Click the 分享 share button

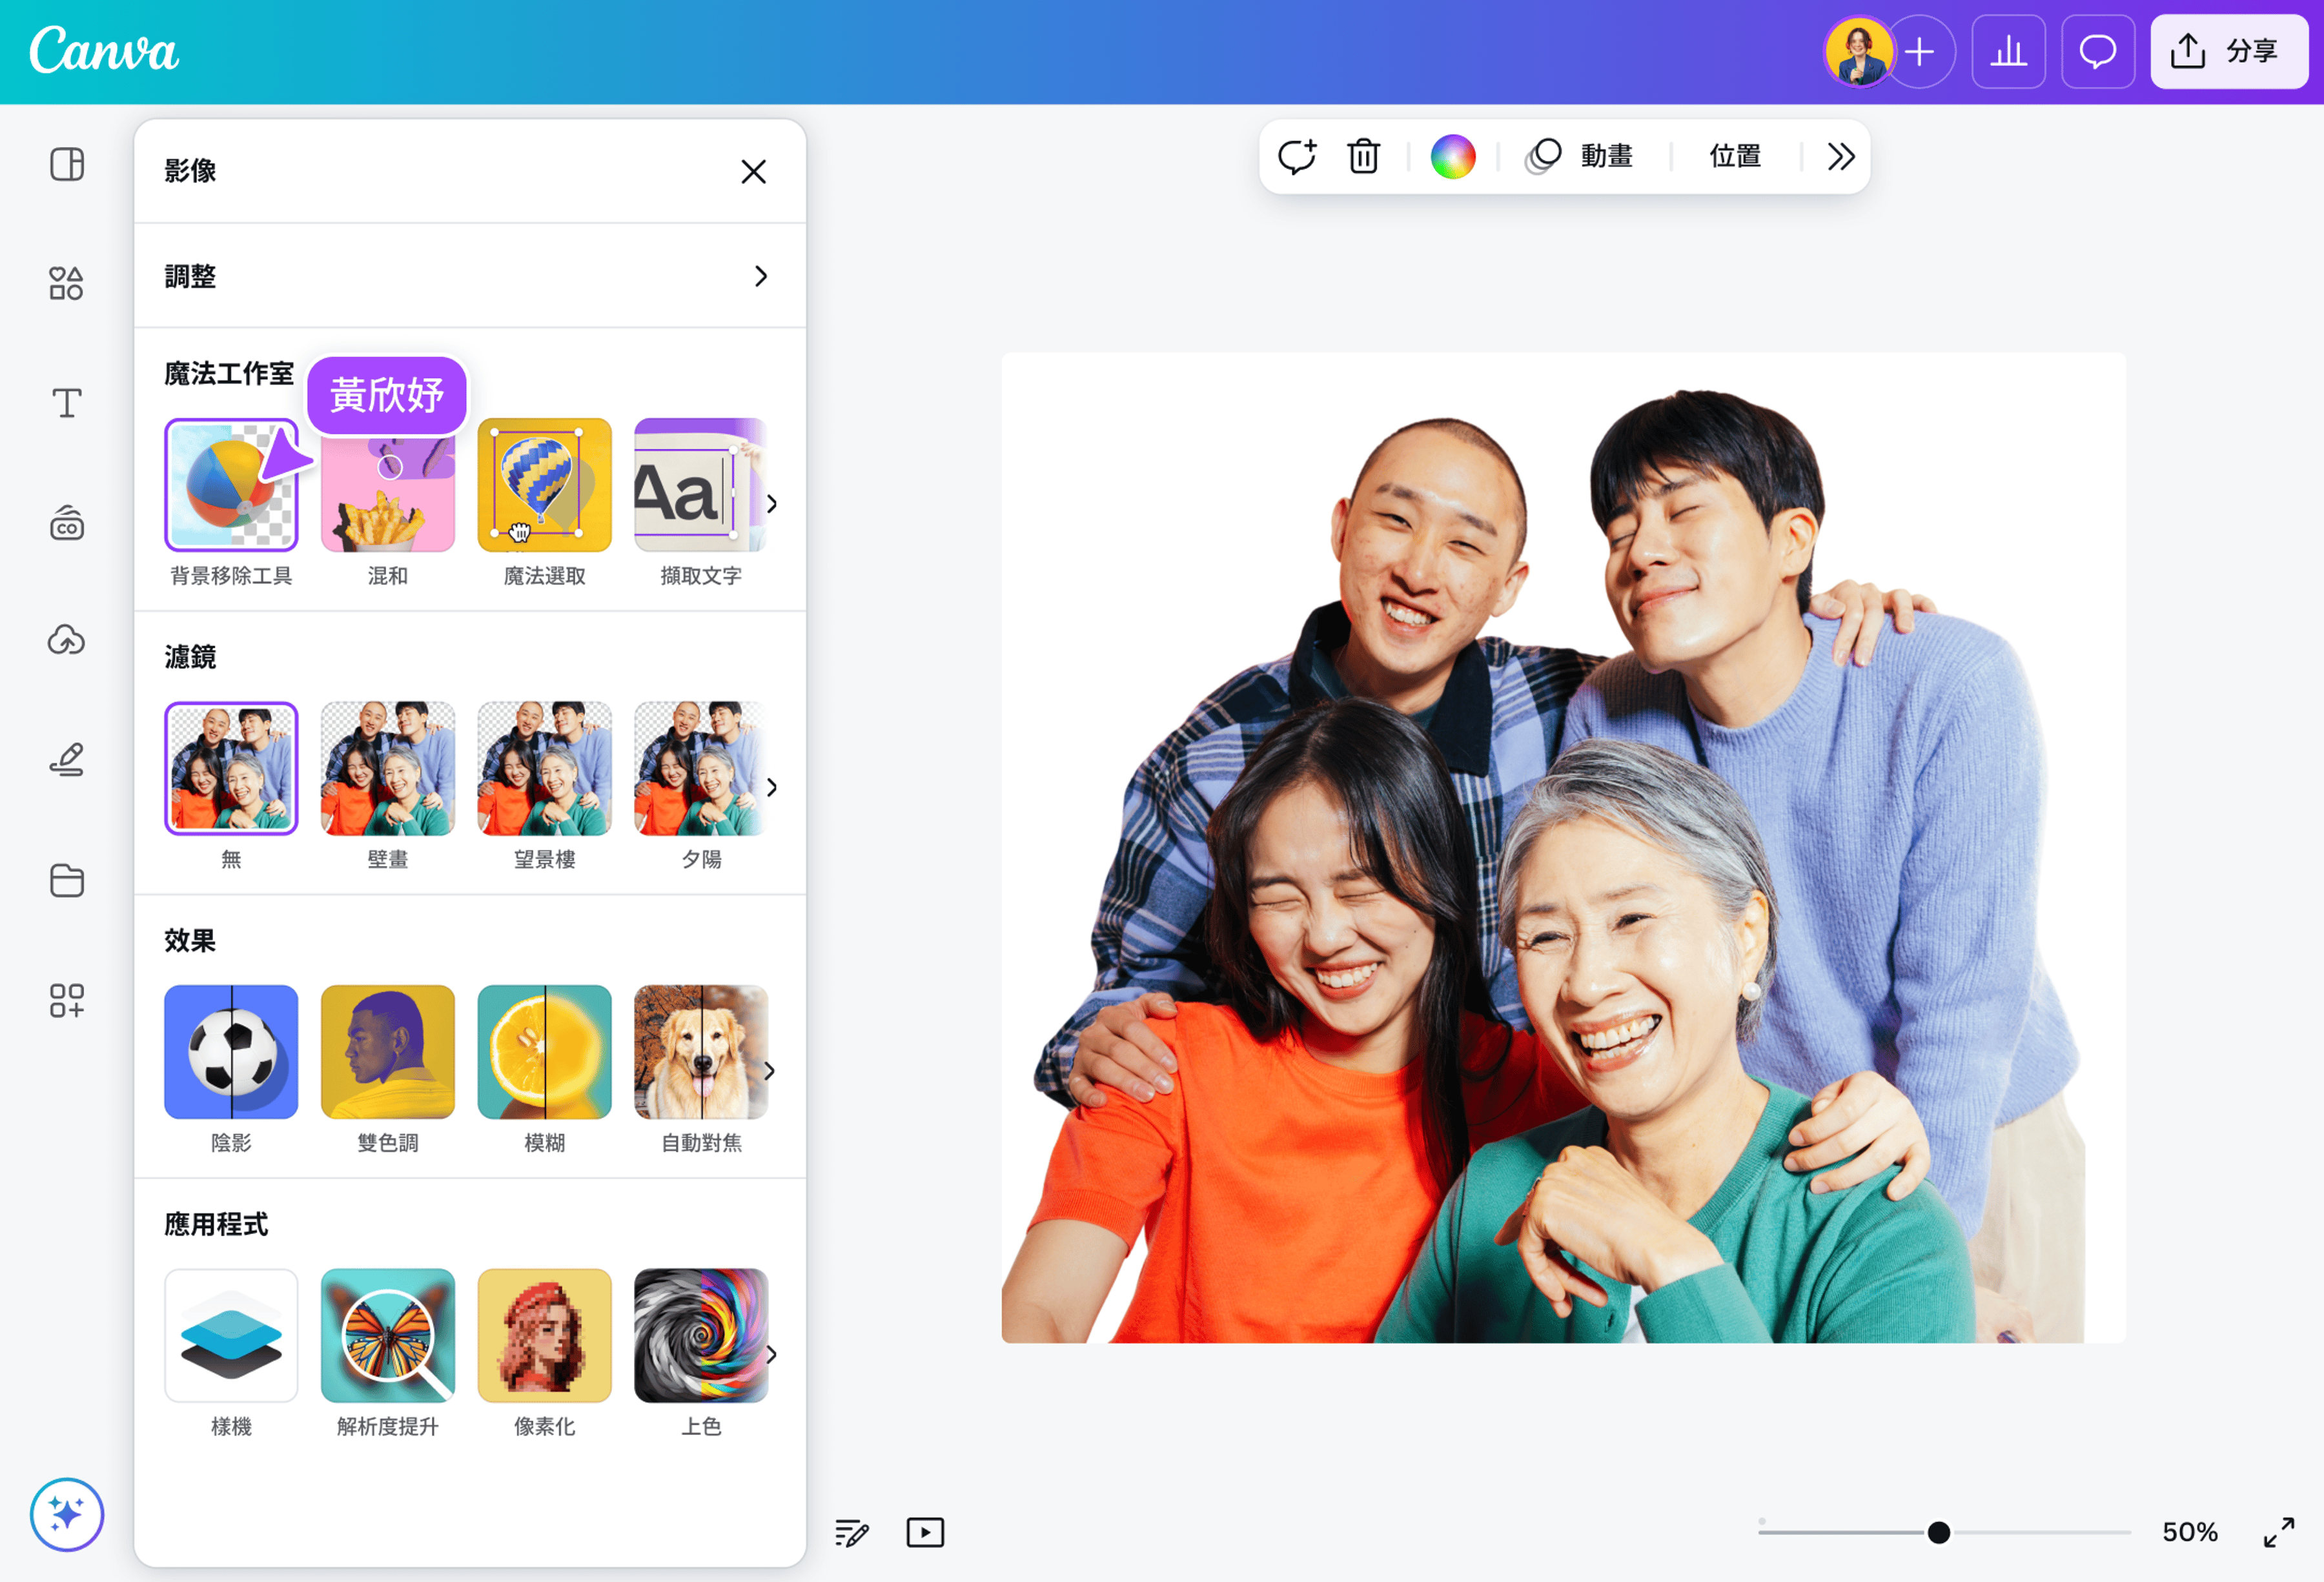point(2229,52)
